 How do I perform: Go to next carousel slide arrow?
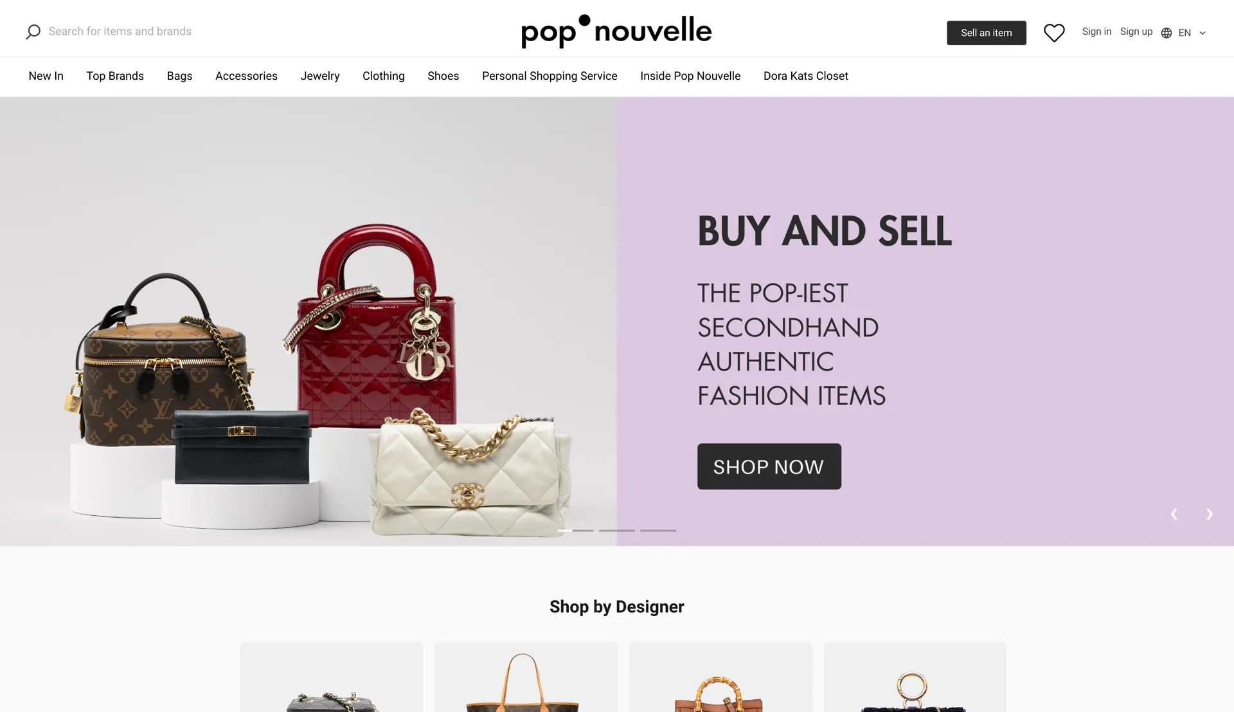(1210, 514)
